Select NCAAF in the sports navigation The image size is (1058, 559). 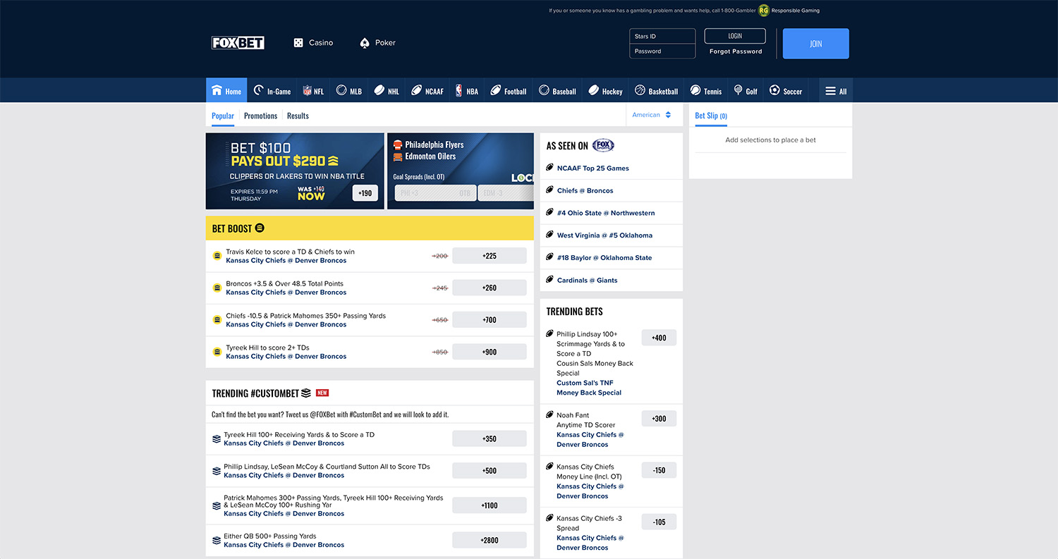click(x=427, y=91)
